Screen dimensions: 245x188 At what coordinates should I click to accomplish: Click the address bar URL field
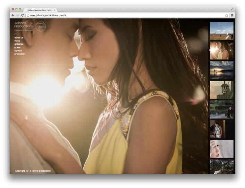[x=127, y=15]
